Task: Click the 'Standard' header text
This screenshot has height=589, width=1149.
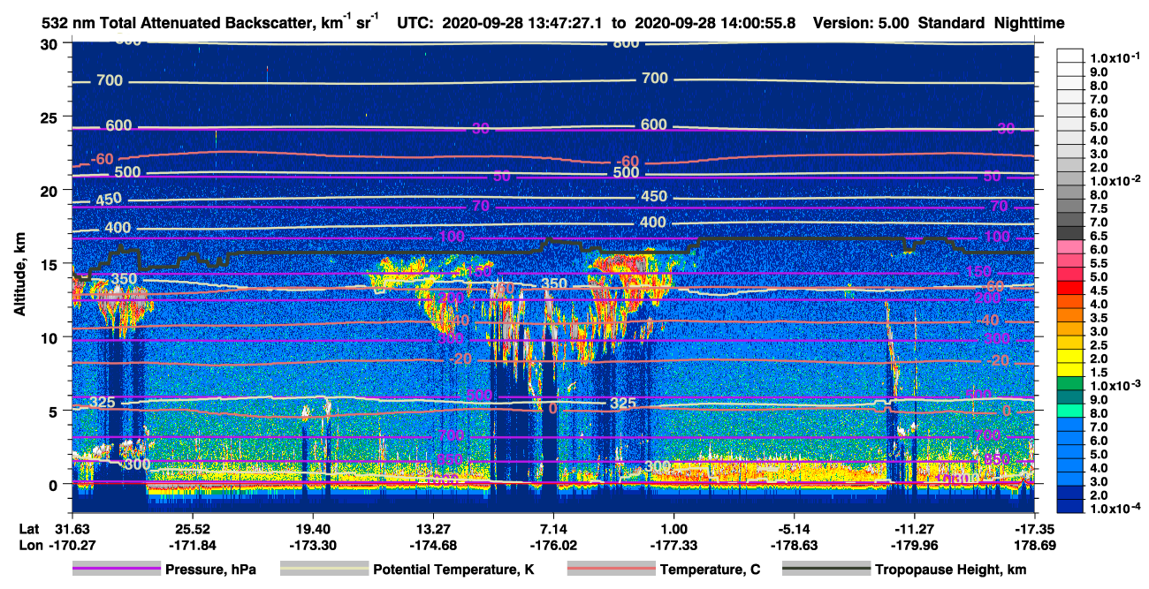Action: click(x=954, y=24)
